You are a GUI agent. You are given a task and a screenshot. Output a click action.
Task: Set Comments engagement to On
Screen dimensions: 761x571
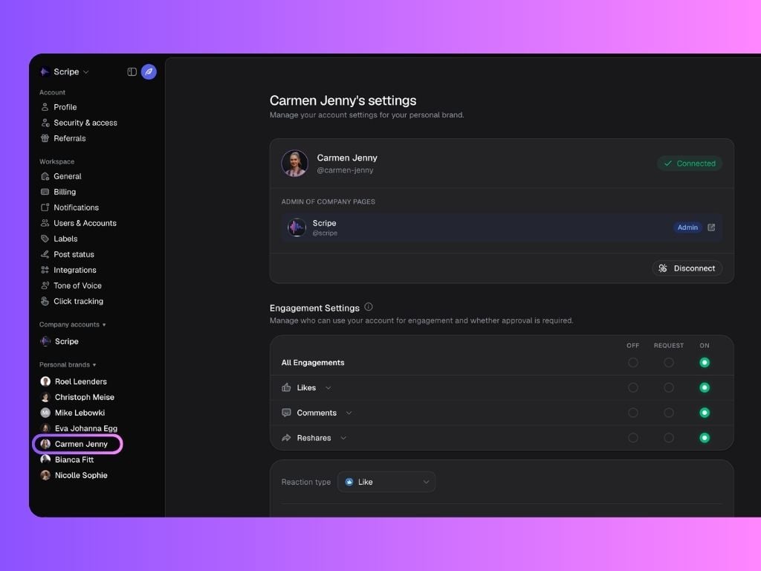pyautogui.click(x=705, y=413)
